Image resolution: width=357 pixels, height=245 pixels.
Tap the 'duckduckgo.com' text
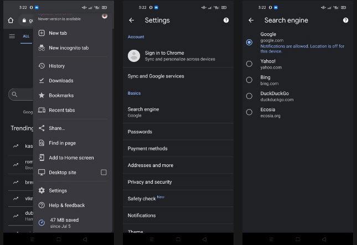pyautogui.click(x=277, y=100)
